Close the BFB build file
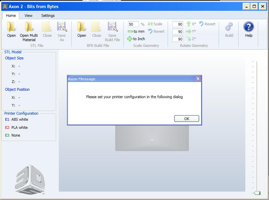 [96, 29]
